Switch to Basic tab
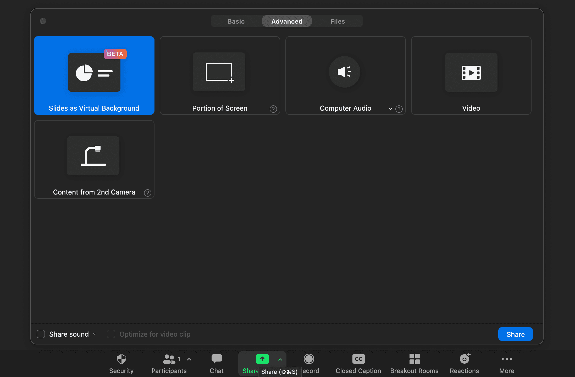The height and width of the screenshot is (377, 575). pyautogui.click(x=236, y=21)
